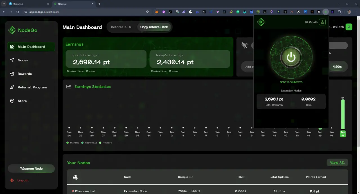Toggle the node power button in popup
Viewport: 360px width, 194px height.
pyautogui.click(x=291, y=57)
